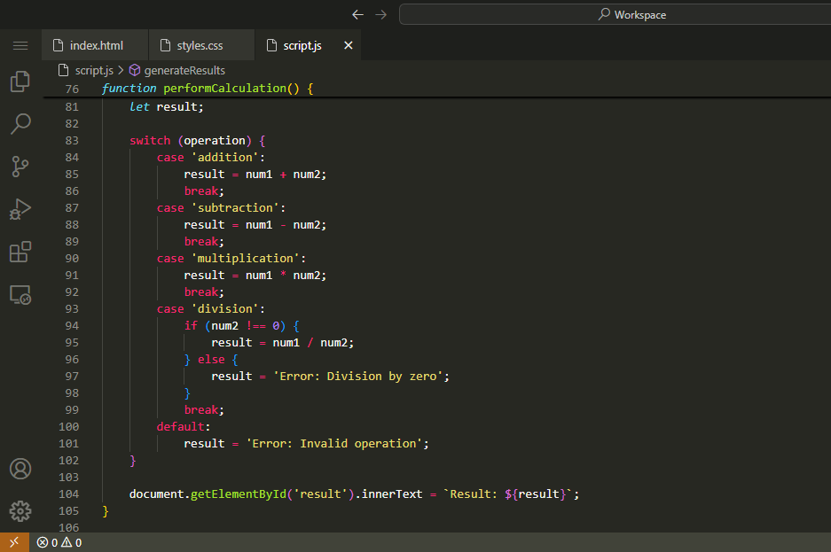Open the Explorer view in activity bar
Viewport: 831px width, 552px height.
(x=20, y=82)
